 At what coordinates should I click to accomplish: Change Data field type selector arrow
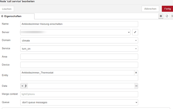pyautogui.click(x=22, y=86)
